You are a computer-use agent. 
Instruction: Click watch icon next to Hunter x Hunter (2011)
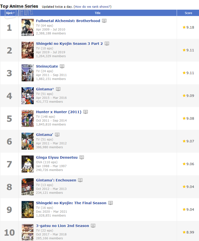(x=85, y=112)
